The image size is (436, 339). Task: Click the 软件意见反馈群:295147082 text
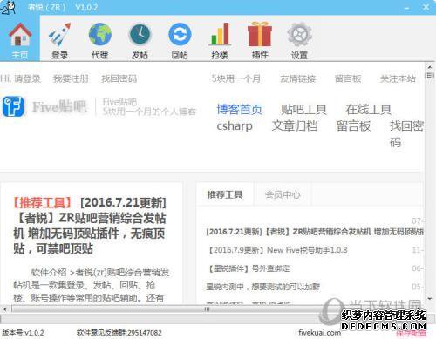click(119, 333)
